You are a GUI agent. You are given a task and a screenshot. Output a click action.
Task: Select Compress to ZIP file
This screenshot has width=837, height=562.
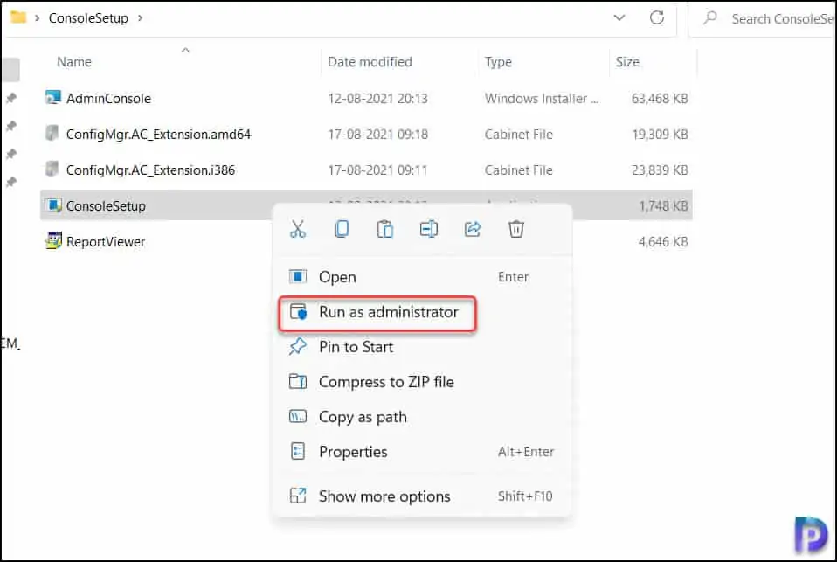(x=422, y=382)
